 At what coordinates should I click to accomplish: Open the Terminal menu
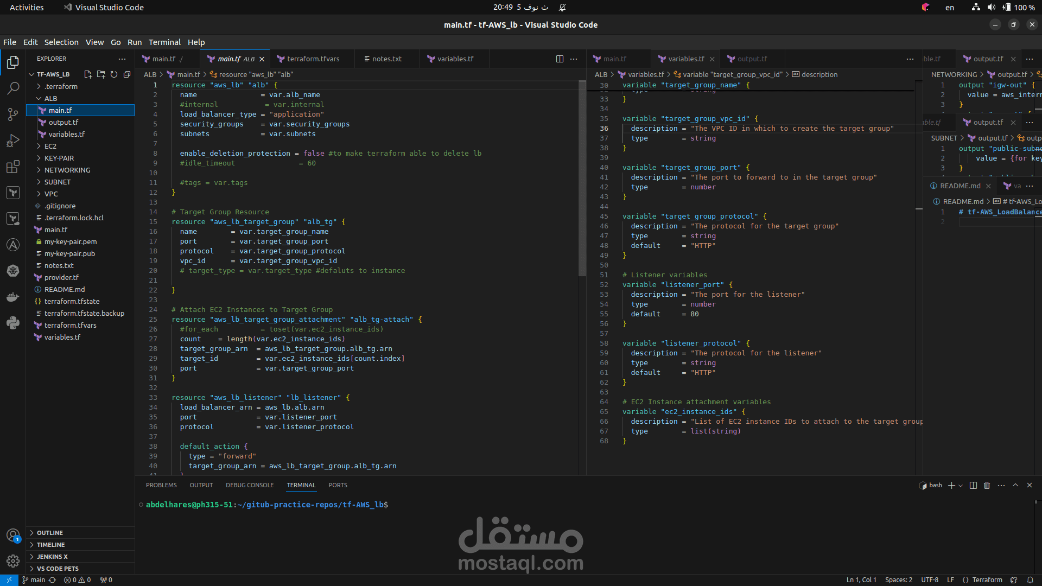coord(164,42)
